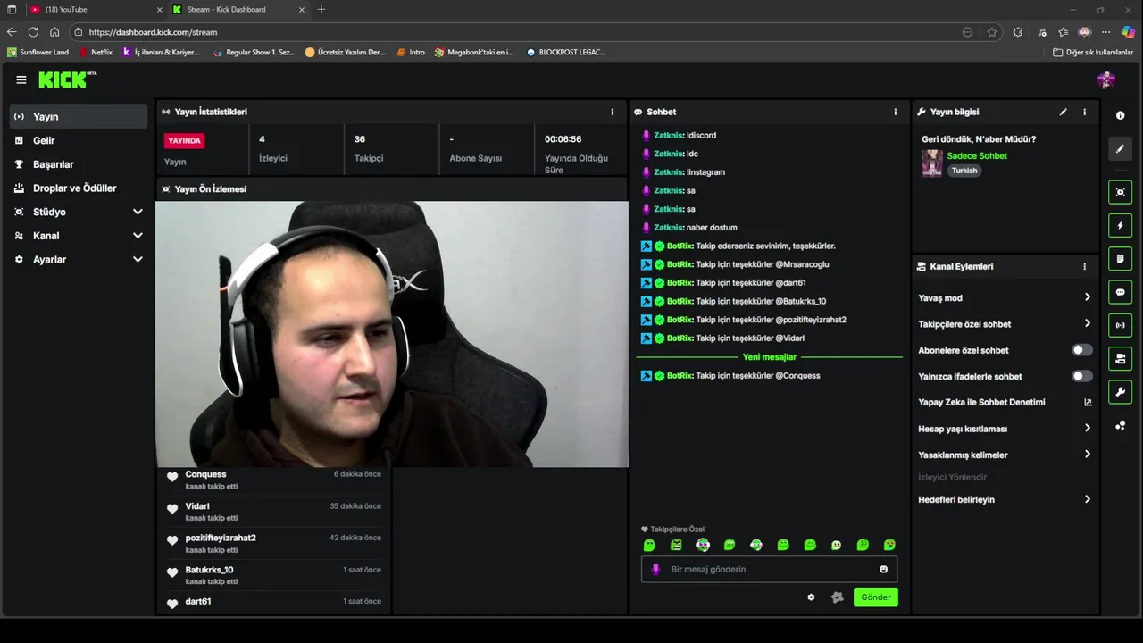Toggle the broadcast signal widget icon

click(x=1120, y=325)
